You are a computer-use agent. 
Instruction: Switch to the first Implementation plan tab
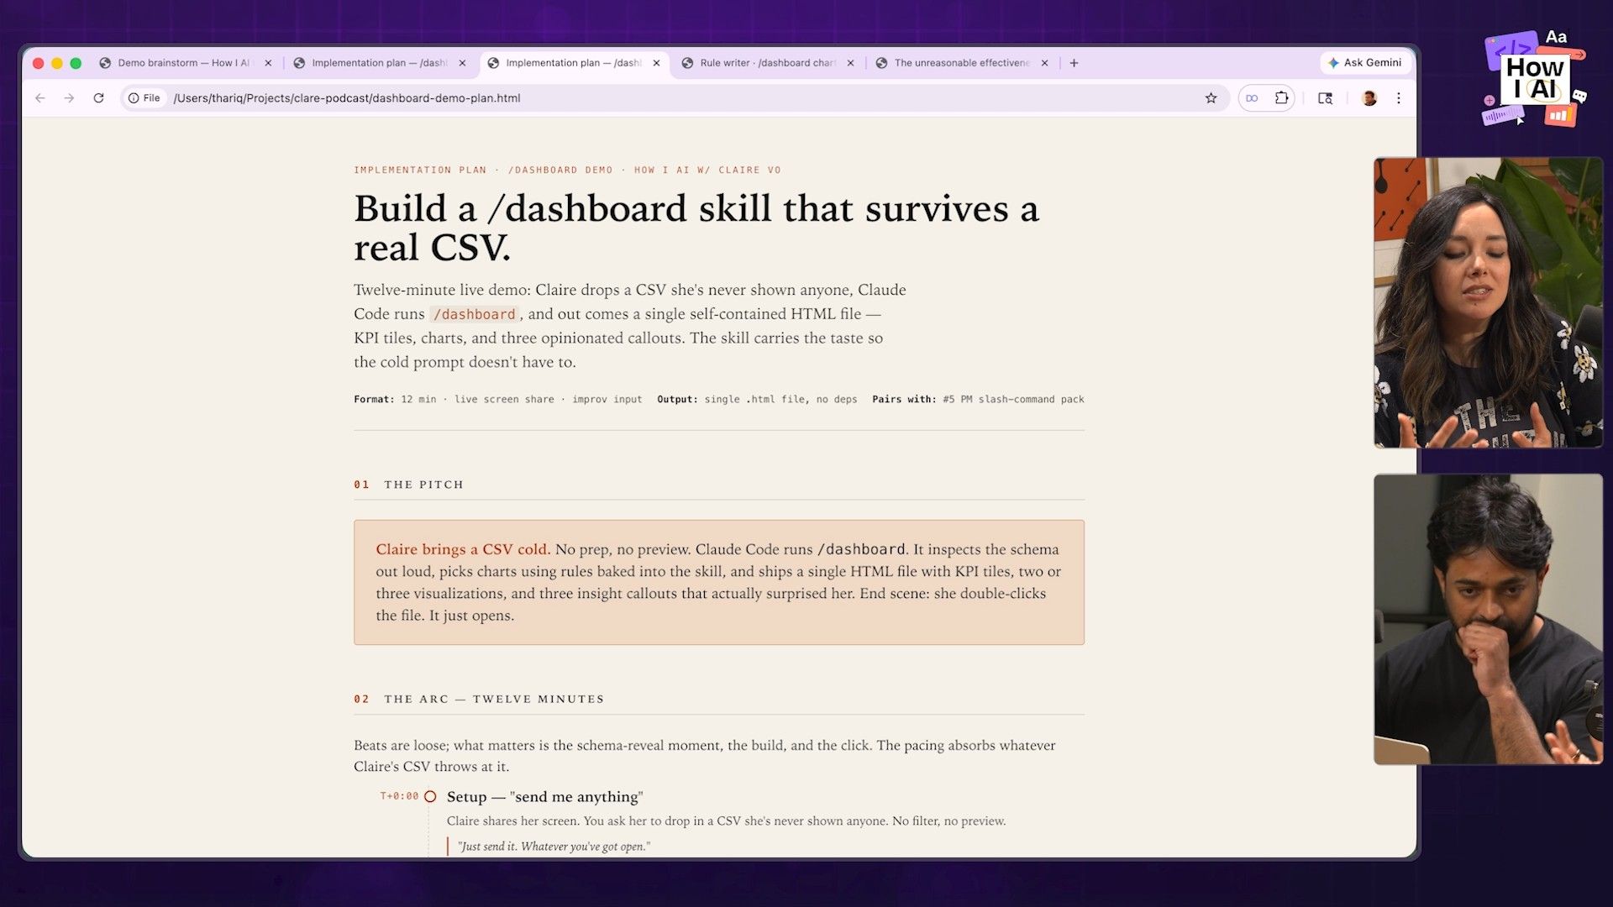[x=378, y=63]
